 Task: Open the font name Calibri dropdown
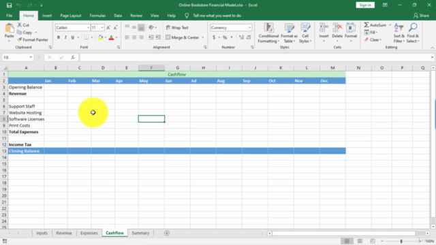(x=88, y=27)
